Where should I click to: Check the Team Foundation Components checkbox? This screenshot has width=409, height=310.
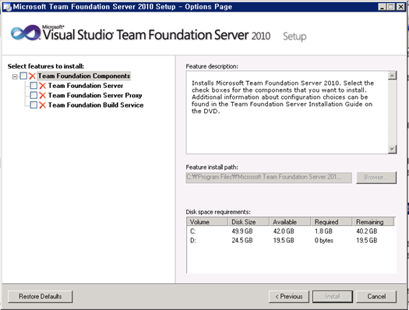23,76
